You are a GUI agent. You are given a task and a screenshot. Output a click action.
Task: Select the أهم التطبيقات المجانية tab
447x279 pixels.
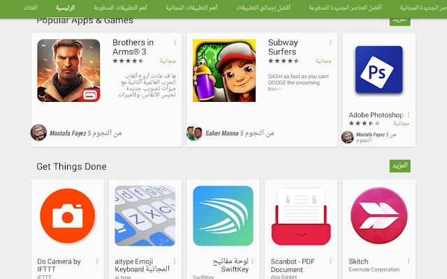tap(191, 8)
